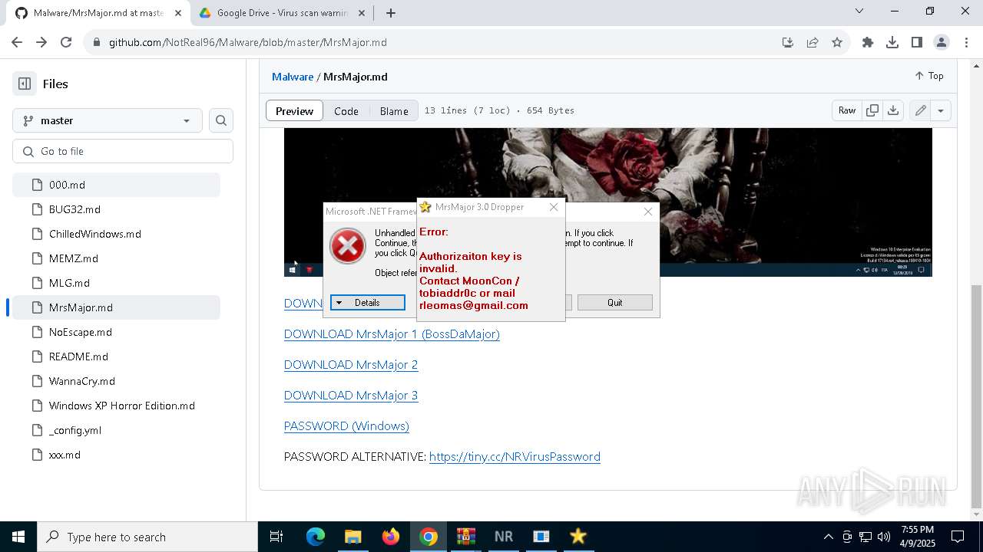This screenshot has width=983, height=552.
Task: Open Chrome profile avatar
Action: (x=942, y=42)
